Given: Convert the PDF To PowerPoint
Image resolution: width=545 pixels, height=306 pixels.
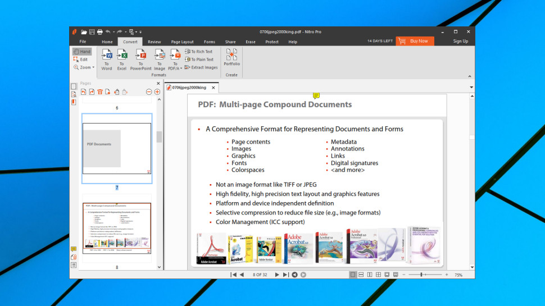Looking at the screenshot, I should [141, 60].
